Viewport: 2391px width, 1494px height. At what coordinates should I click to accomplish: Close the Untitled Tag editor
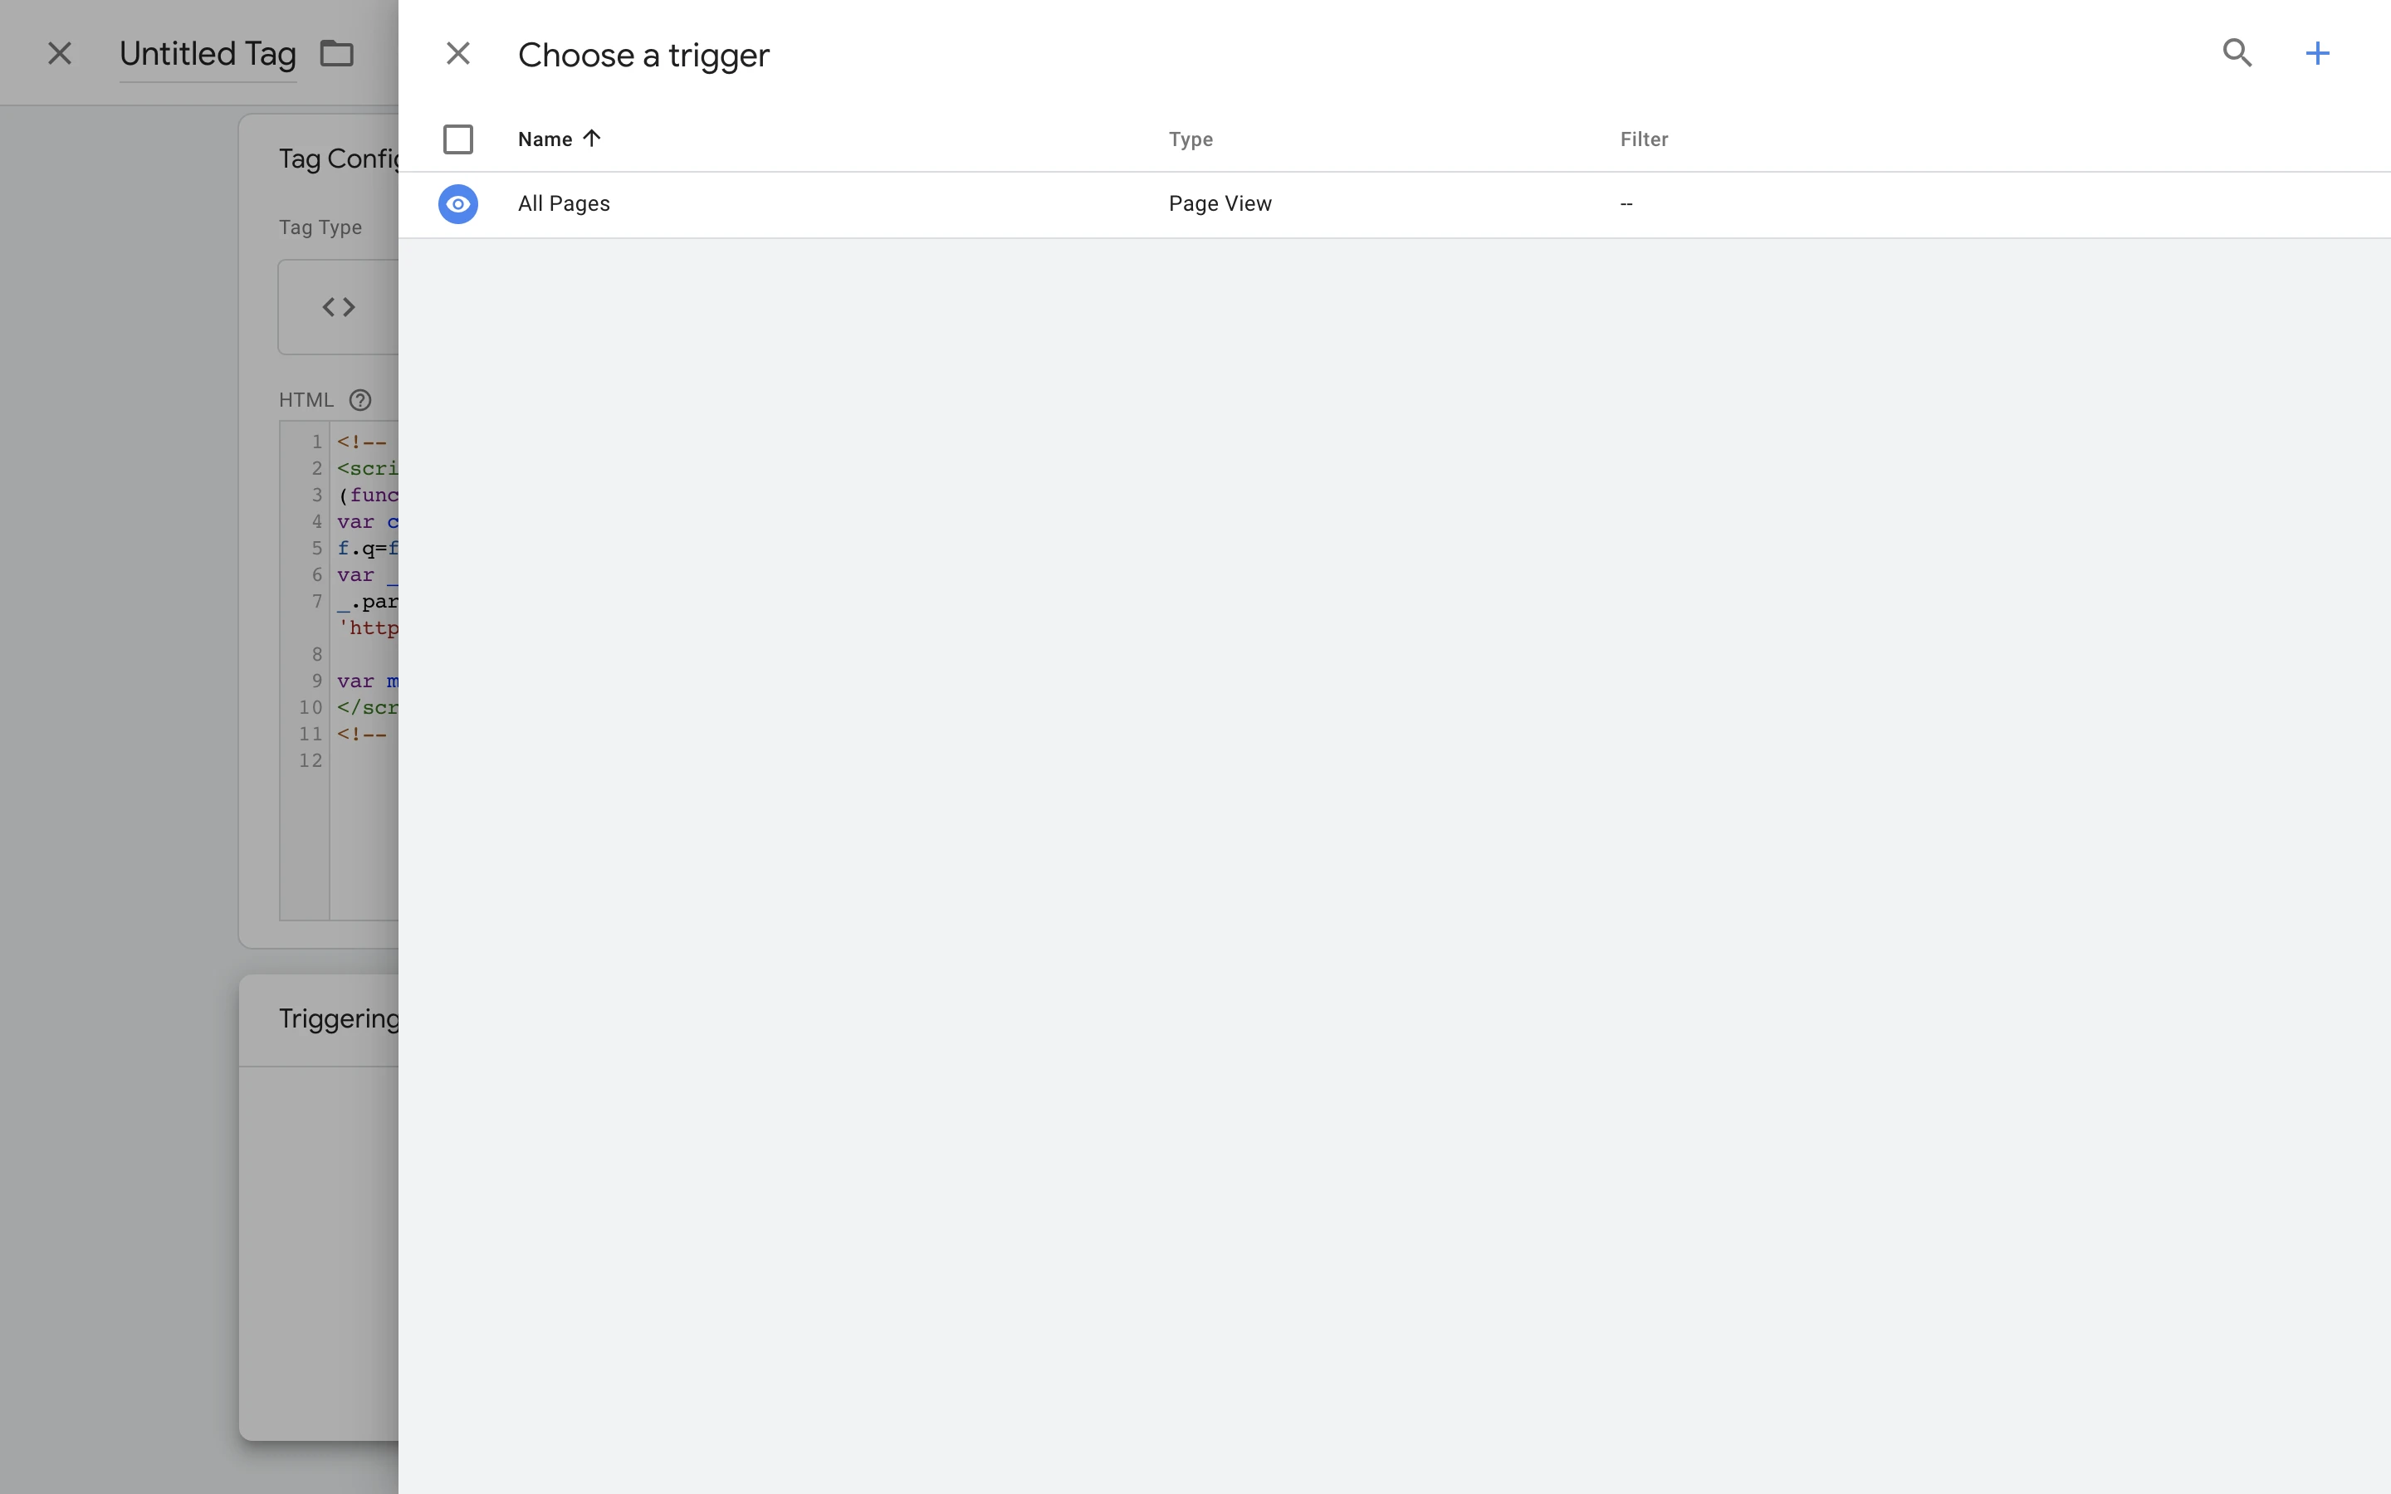coord(59,53)
